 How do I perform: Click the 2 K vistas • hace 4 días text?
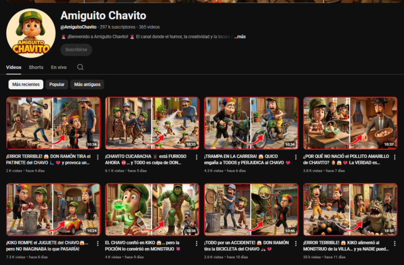pyautogui.click(x=25, y=170)
